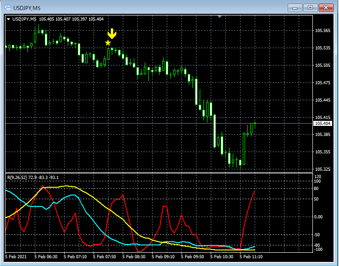Image resolution: width=339 pixels, height=266 pixels.
Task: Select the yellow down arrow signal above candles
Action: point(112,33)
